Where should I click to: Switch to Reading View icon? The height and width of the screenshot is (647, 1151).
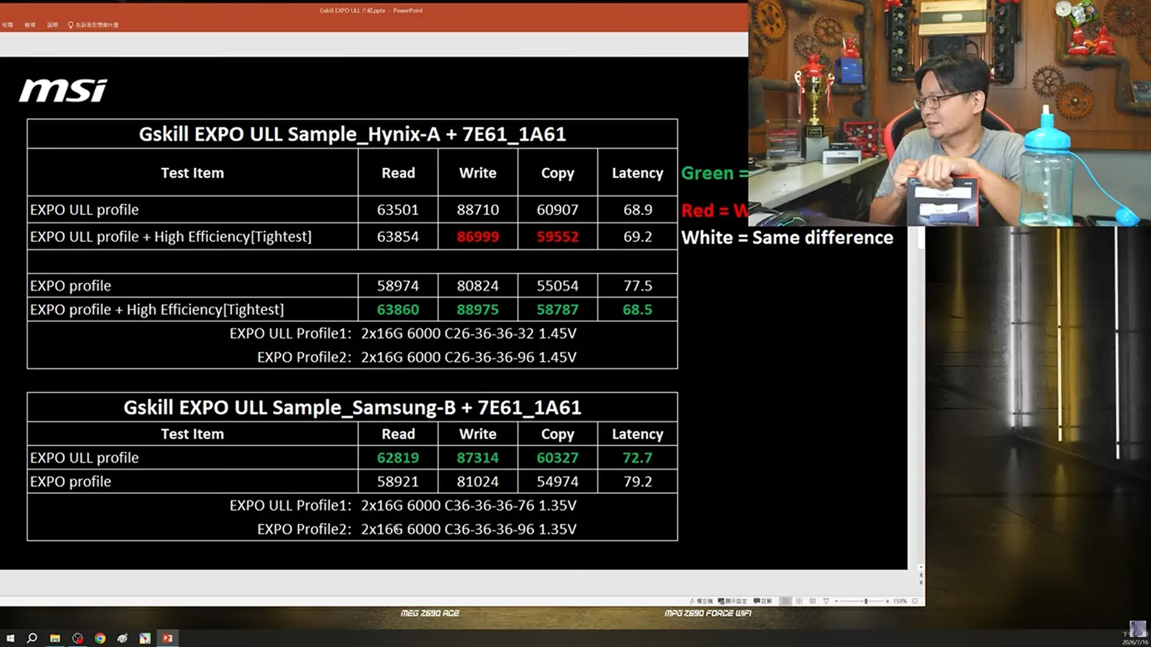[x=812, y=601]
